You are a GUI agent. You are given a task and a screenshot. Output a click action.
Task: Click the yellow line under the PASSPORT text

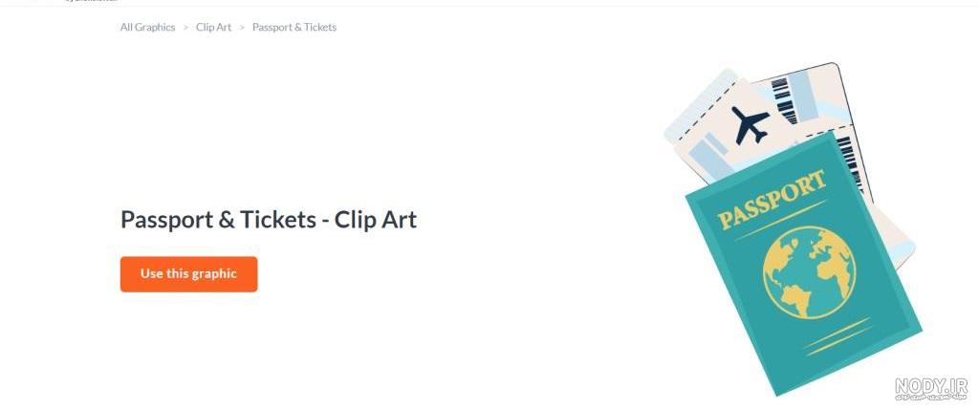780,220
